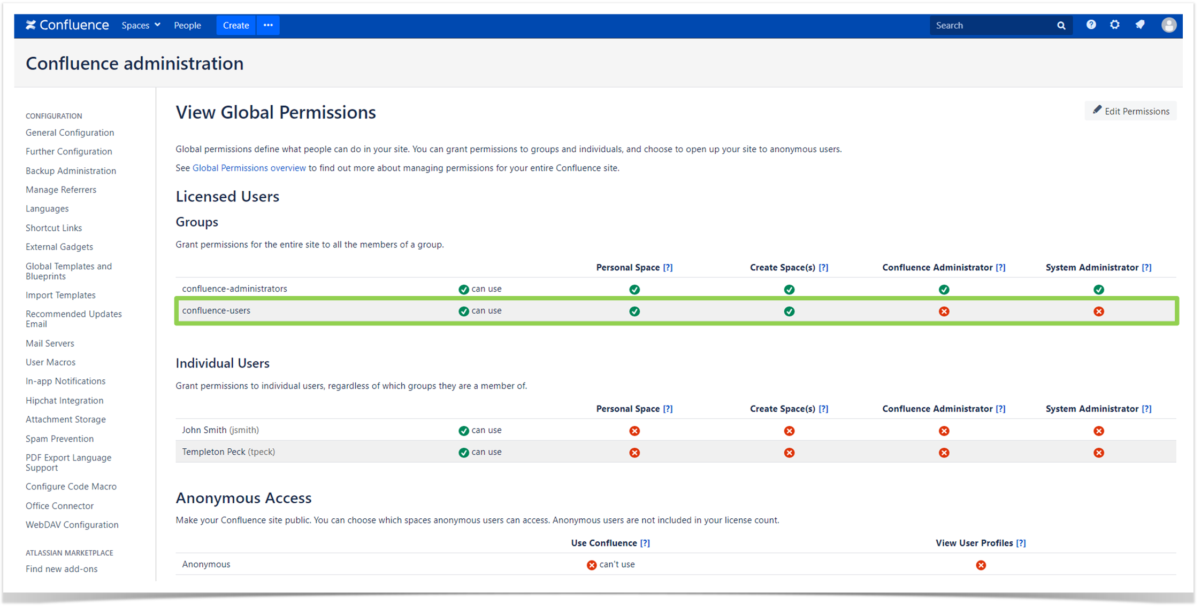Click Groups Create Space(s) help [?]
1201x608 pixels.
(823, 268)
